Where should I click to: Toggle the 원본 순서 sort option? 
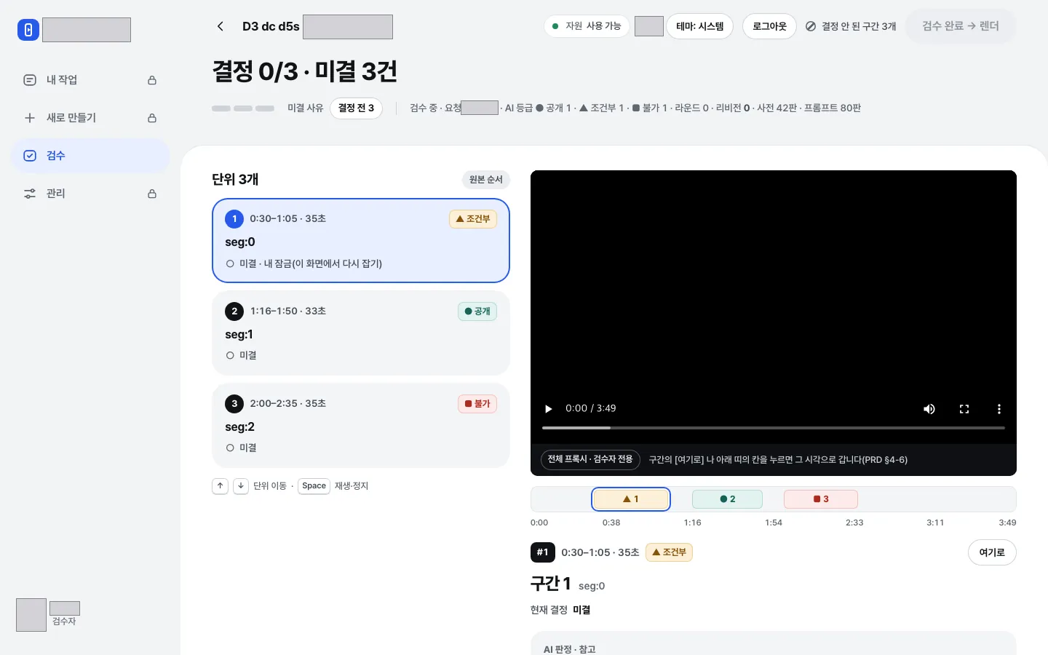(486, 180)
